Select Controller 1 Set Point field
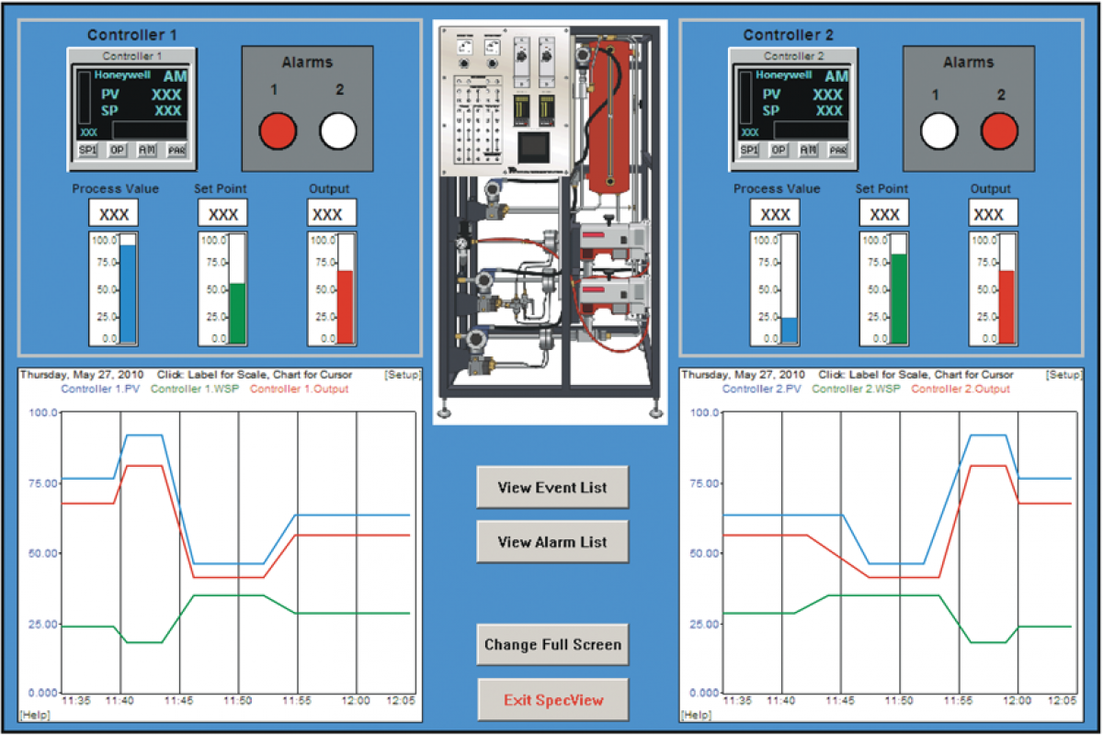The width and height of the screenshot is (1103, 735). pos(223,214)
